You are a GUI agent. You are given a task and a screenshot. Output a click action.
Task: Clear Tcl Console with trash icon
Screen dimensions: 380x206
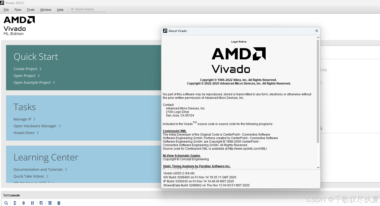pos(59,203)
